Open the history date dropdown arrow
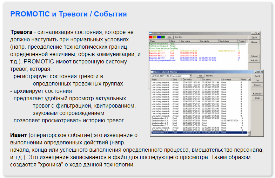Image resolution: width=275 pixels, height=178 pixels. point(191,75)
